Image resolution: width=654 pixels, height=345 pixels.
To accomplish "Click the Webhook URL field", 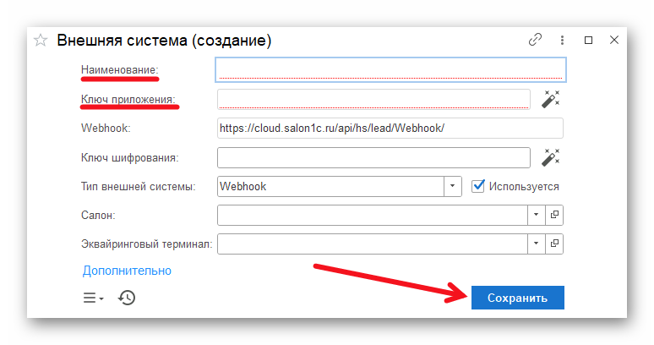I will pyautogui.click(x=390, y=128).
